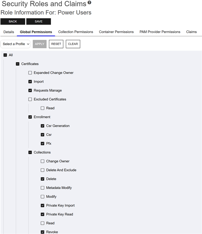
Task: Go to the Claims tab
Action: tap(191, 32)
